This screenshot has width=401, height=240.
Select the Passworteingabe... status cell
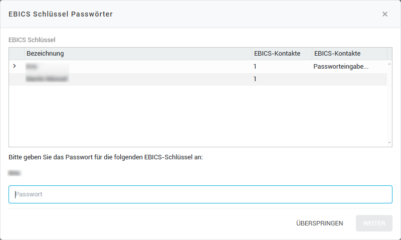tap(341, 66)
